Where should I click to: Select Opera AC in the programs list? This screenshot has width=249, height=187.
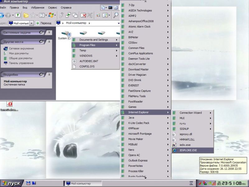[x=134, y=155]
